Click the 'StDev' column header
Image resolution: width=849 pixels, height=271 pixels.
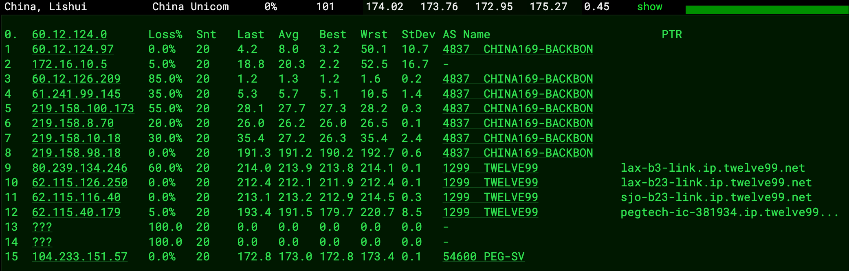(418, 35)
